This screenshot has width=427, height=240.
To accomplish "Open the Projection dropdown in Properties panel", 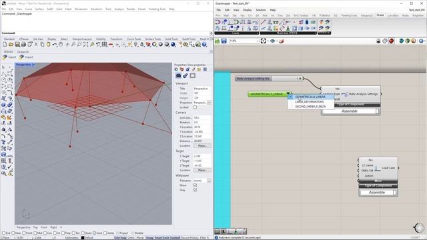I will [x=209, y=103].
